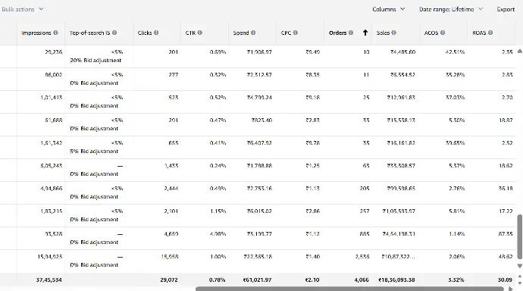Click the CTR info icon

coord(200,33)
